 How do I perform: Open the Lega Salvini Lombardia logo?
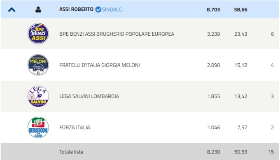[x=38, y=96]
